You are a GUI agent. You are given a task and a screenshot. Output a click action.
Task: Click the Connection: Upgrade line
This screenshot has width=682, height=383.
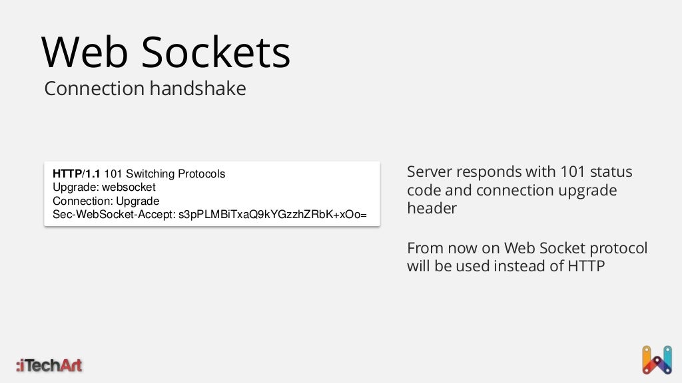pos(106,201)
